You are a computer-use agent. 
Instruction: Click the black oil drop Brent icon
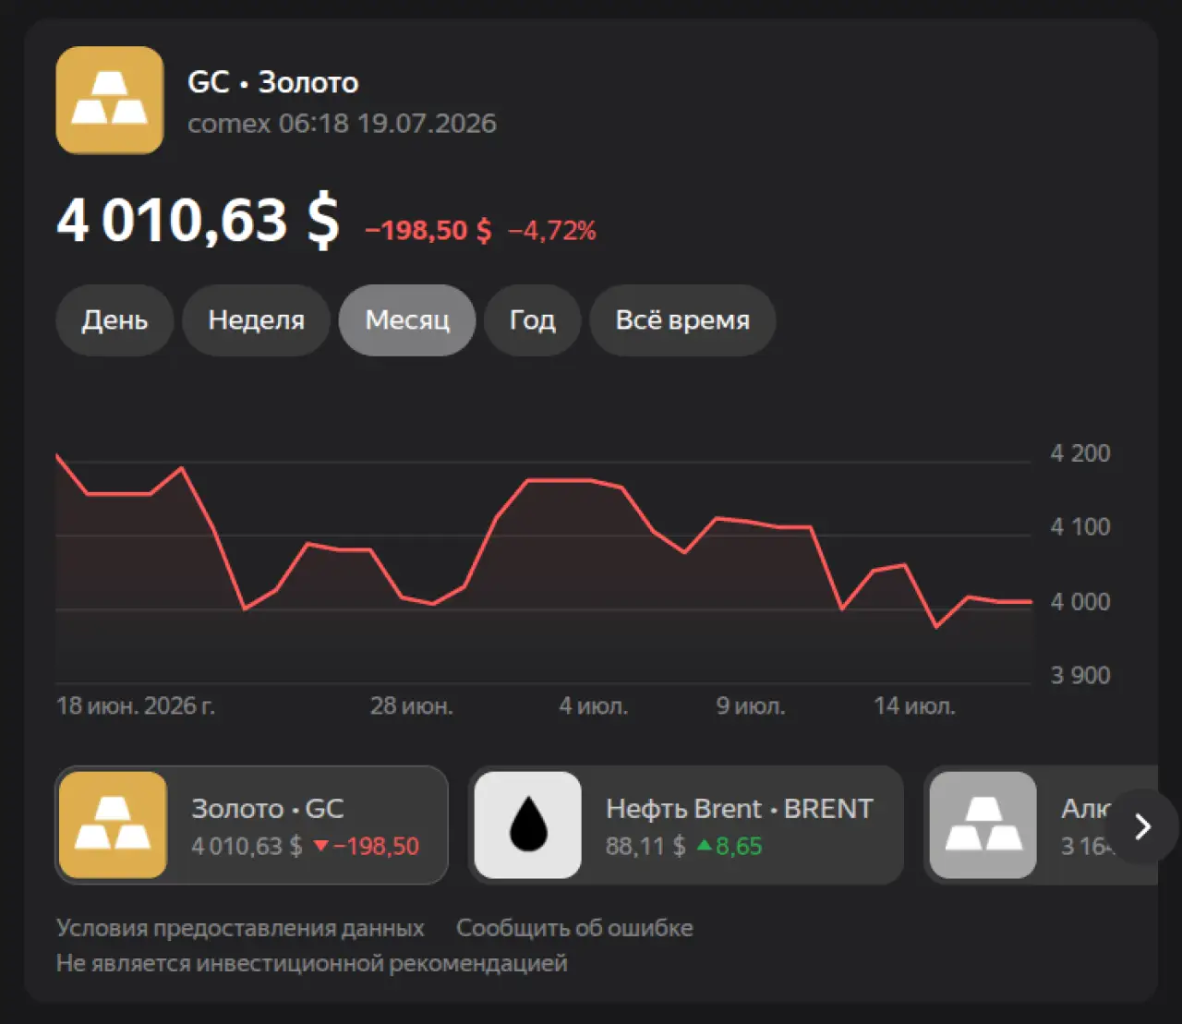527,825
